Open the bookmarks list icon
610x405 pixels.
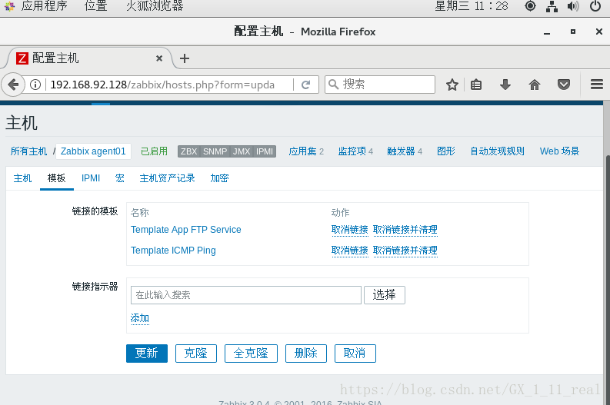(x=476, y=85)
